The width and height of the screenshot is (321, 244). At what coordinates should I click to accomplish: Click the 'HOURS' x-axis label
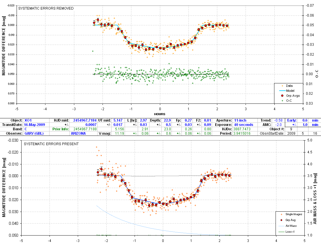[x=160, y=114]
